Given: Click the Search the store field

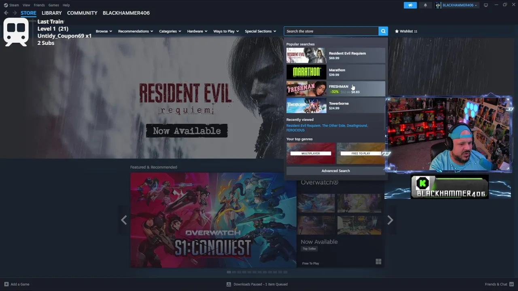Looking at the screenshot, I should pos(331,31).
